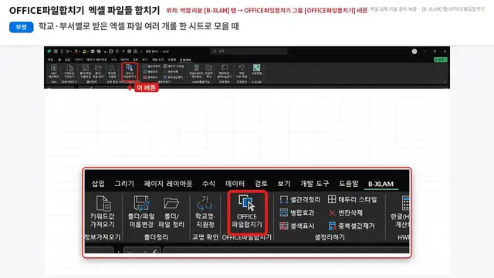
Task: Click 정보가져오기 group label in enlarged ribbon
Action: (x=103, y=237)
